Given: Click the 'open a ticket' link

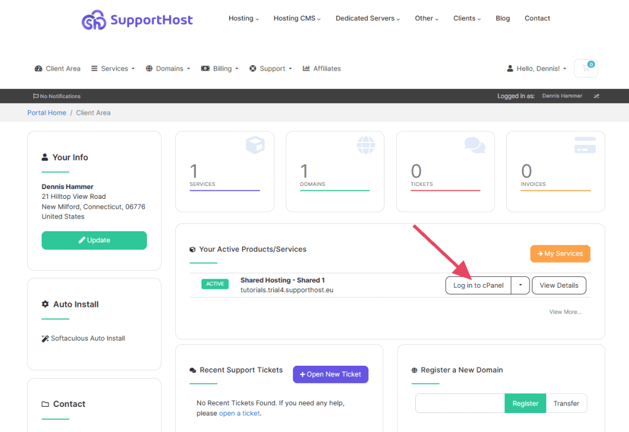Looking at the screenshot, I should pyautogui.click(x=240, y=413).
